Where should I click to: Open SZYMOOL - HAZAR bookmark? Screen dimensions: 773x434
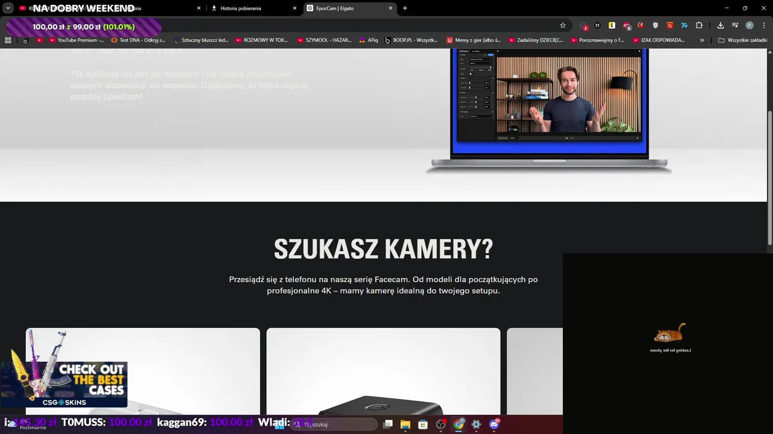tap(324, 40)
